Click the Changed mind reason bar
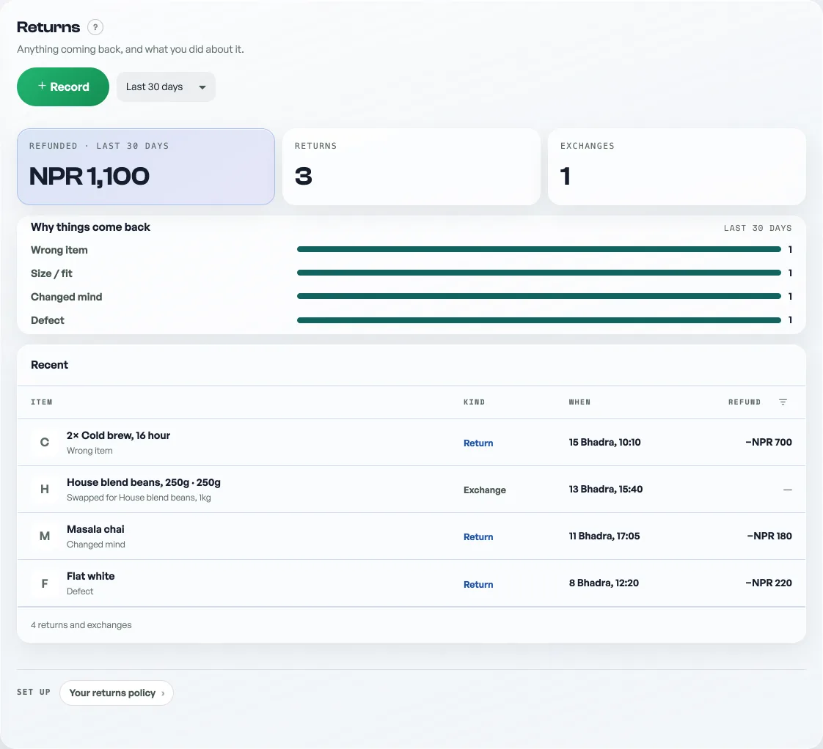Screen dimensions: 823x749 pos(539,296)
